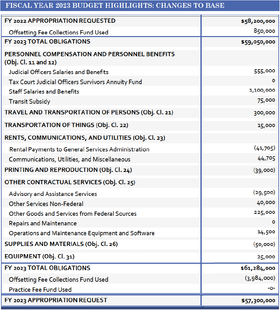
Task: Select the Staff Salaries and Benefits row
Action: [44, 92]
